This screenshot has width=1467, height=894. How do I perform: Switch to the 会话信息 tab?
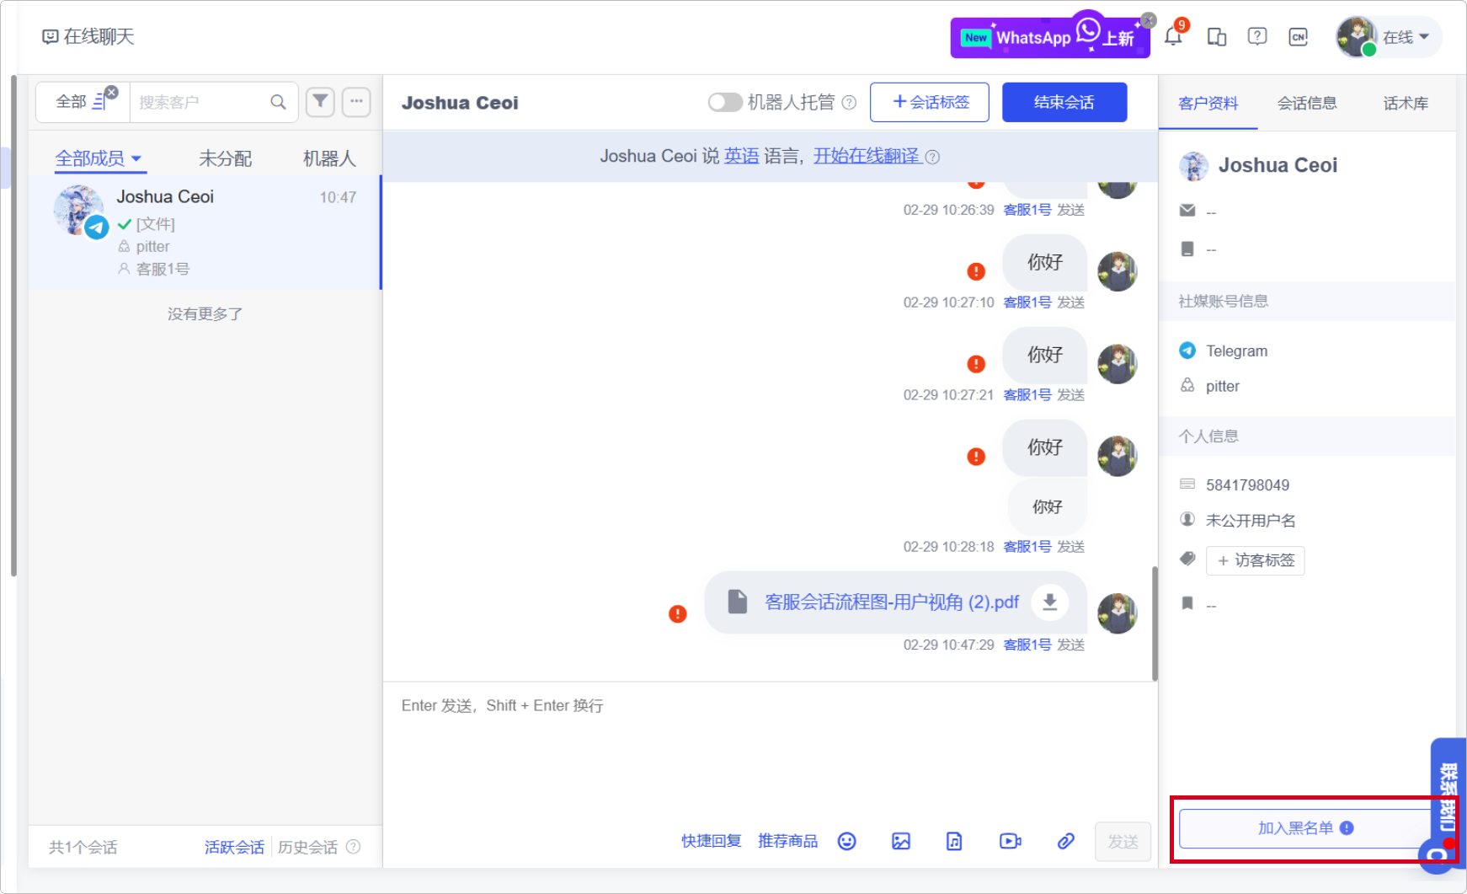coord(1306,103)
